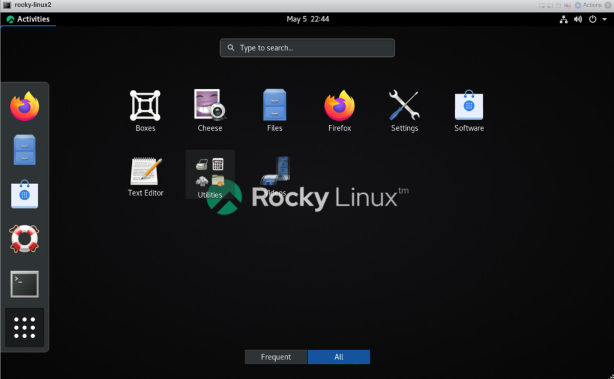Screen dimensions: 614x379
Task: Open Files from the app grid
Action: [275, 111]
